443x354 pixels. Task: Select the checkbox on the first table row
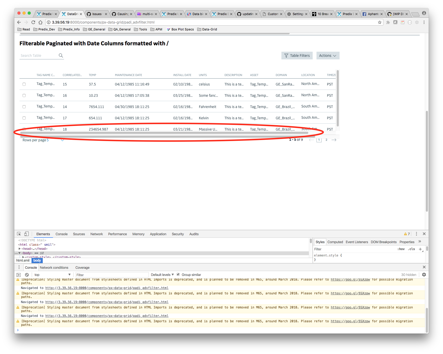point(24,84)
